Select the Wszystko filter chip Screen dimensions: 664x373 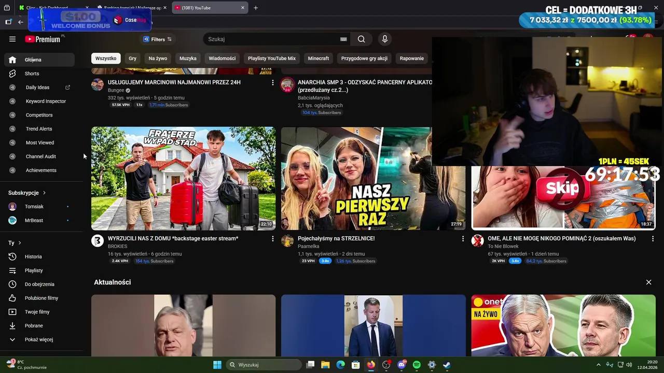pyautogui.click(x=106, y=59)
